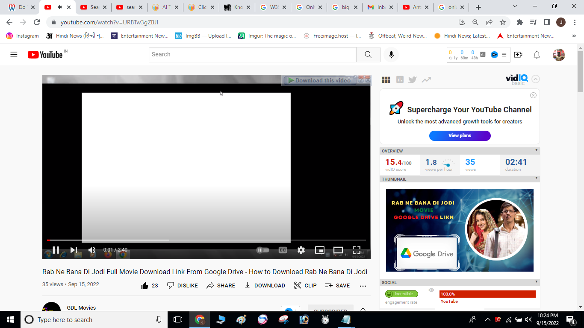Open vidIQ panel bar chart icon
The width and height of the screenshot is (584, 328).
point(400,79)
